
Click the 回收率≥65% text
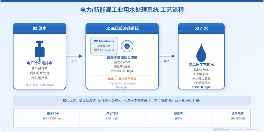pos(122,62)
